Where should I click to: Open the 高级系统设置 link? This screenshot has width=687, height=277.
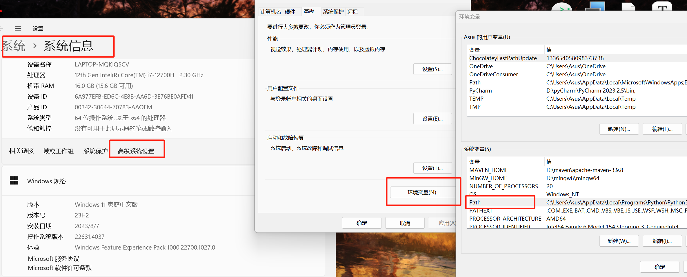[x=136, y=151]
